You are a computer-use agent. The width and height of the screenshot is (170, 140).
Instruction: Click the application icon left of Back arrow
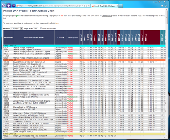(4, 6)
